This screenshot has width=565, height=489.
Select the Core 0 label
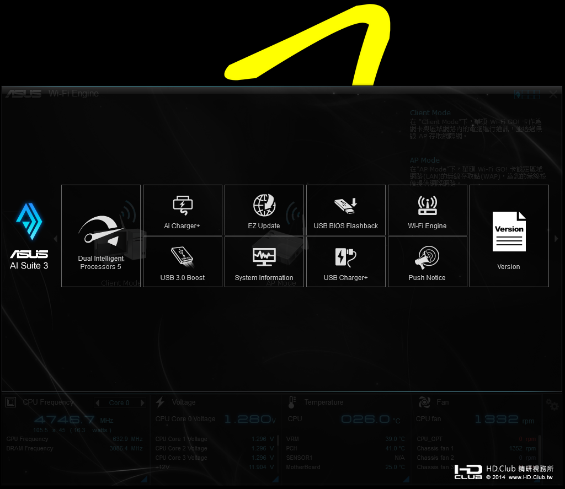coord(119,403)
